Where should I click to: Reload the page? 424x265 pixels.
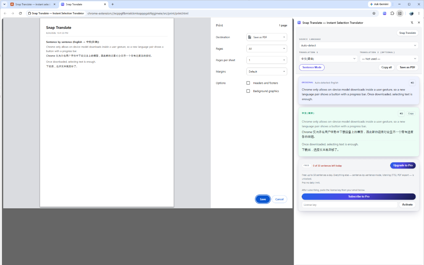[20, 13]
